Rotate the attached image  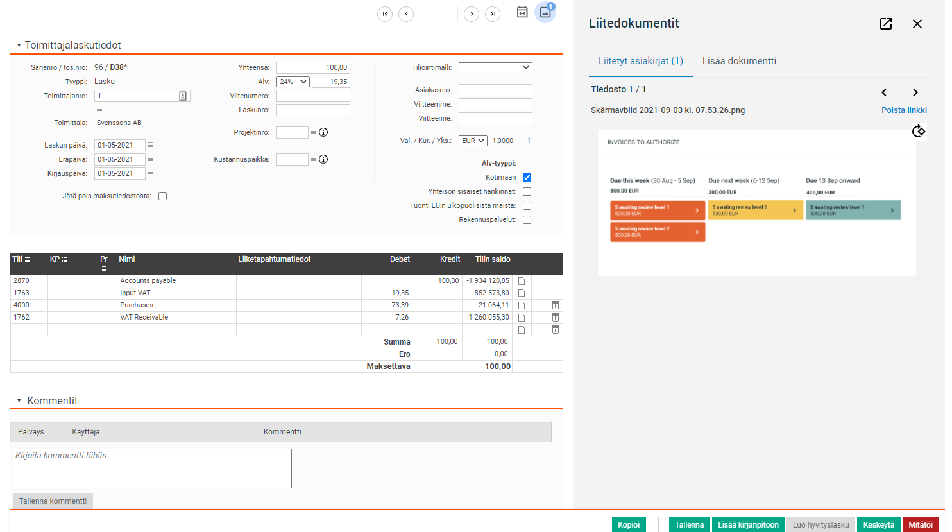tap(919, 131)
